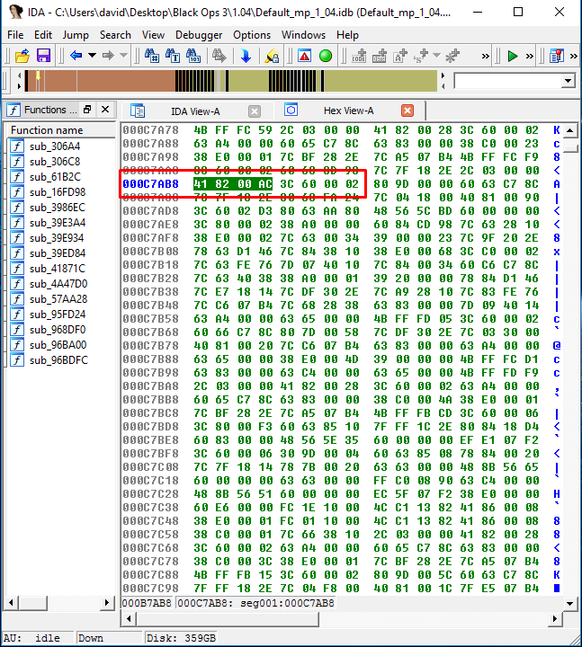
Task: Click address 000C7AB8 in hex view
Action: point(151,183)
